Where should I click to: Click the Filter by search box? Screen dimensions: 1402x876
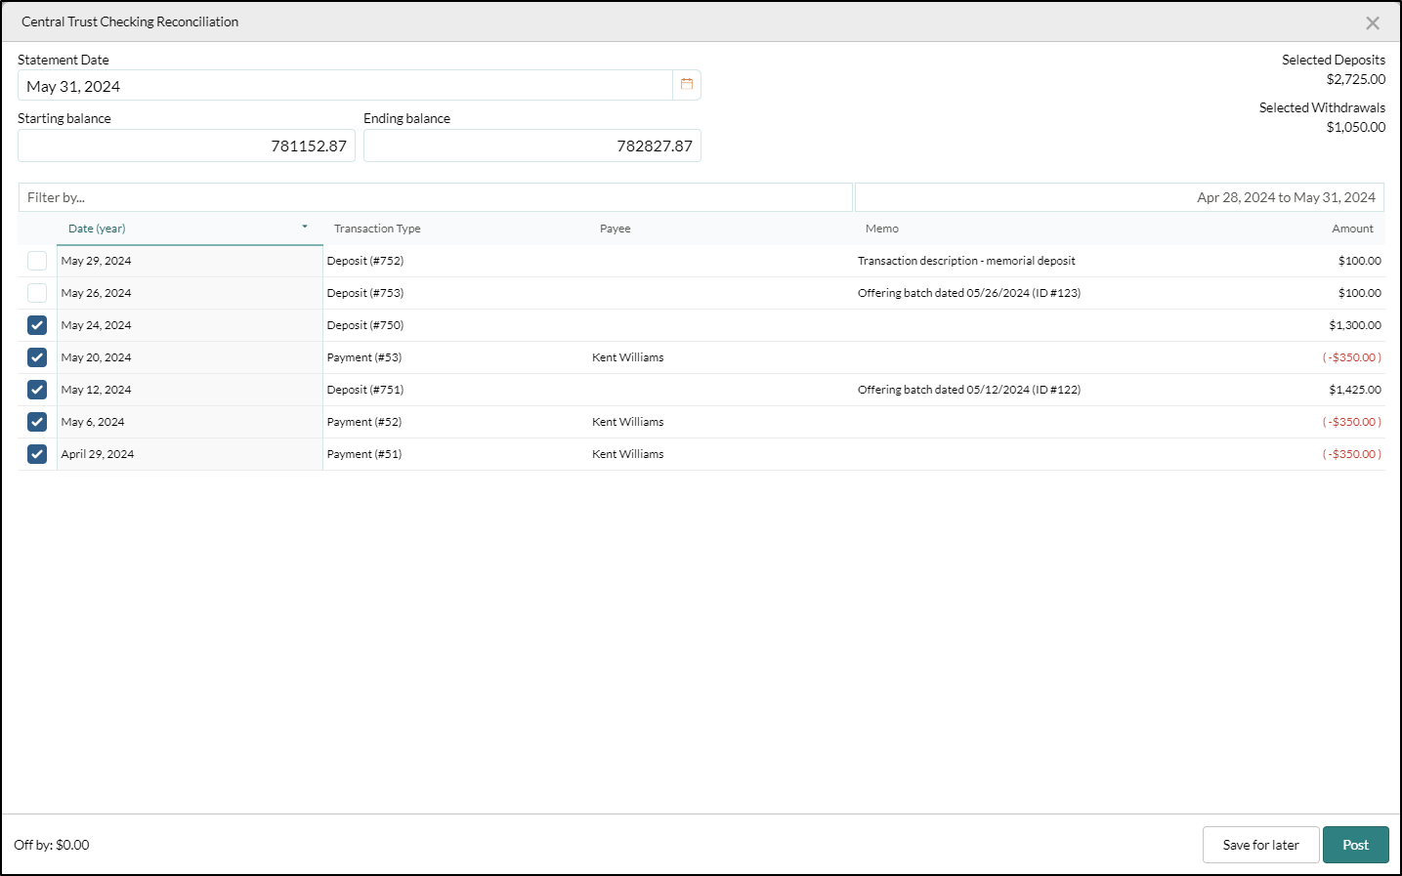coord(436,197)
